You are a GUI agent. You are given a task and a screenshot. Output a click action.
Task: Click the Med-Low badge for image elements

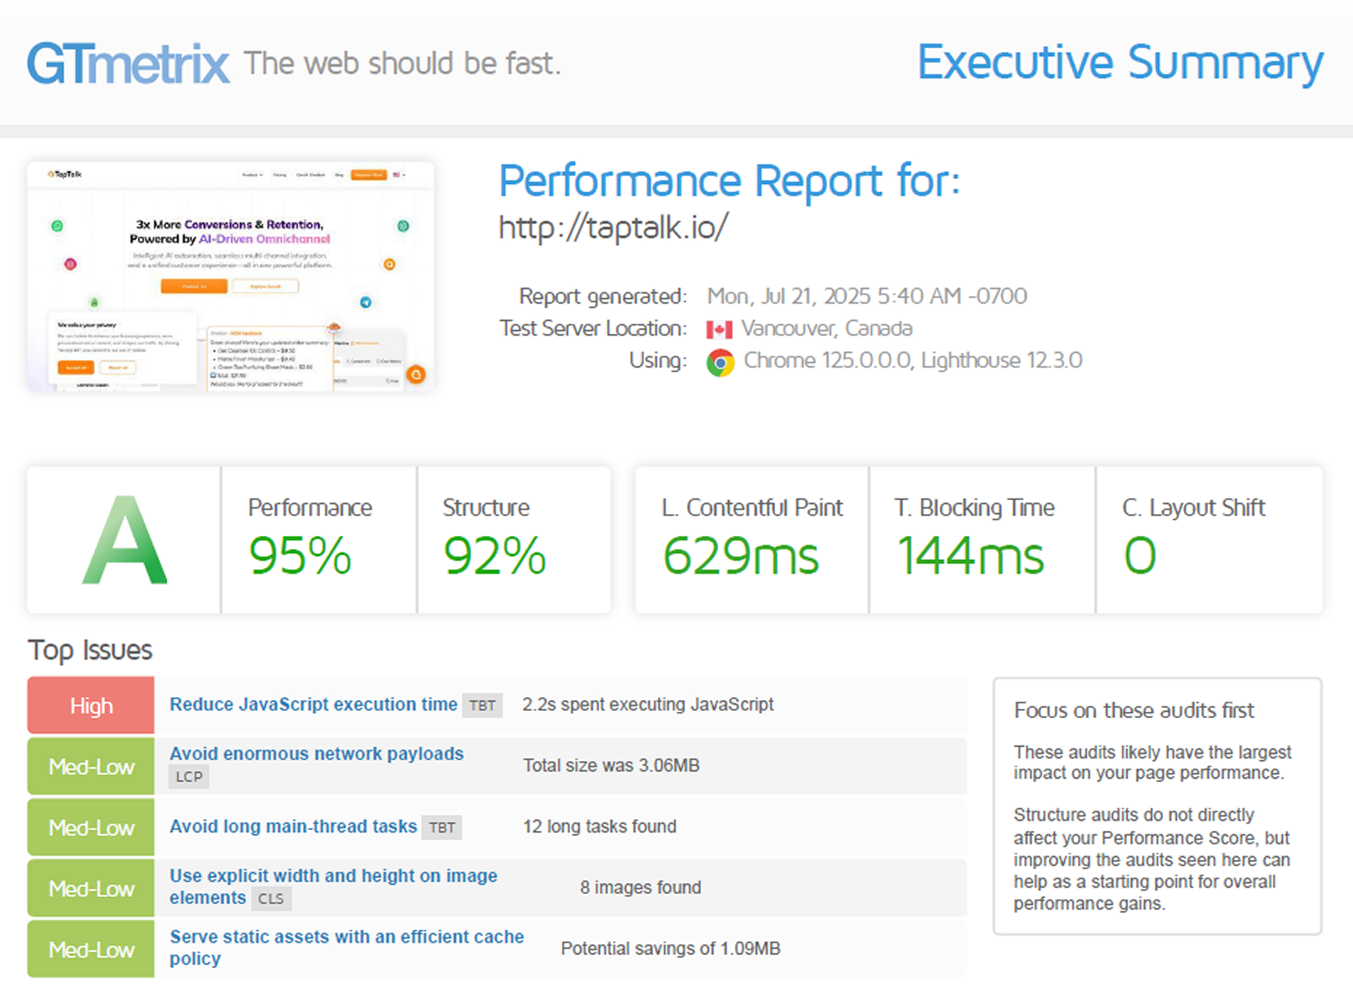tap(91, 888)
